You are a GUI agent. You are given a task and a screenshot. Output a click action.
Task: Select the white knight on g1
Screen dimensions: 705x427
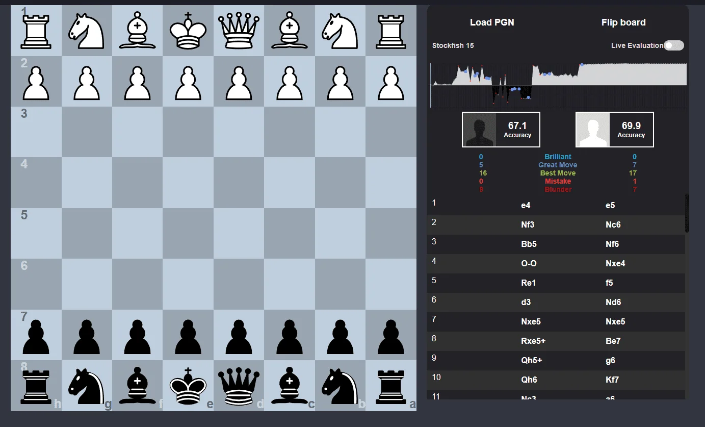point(87,31)
